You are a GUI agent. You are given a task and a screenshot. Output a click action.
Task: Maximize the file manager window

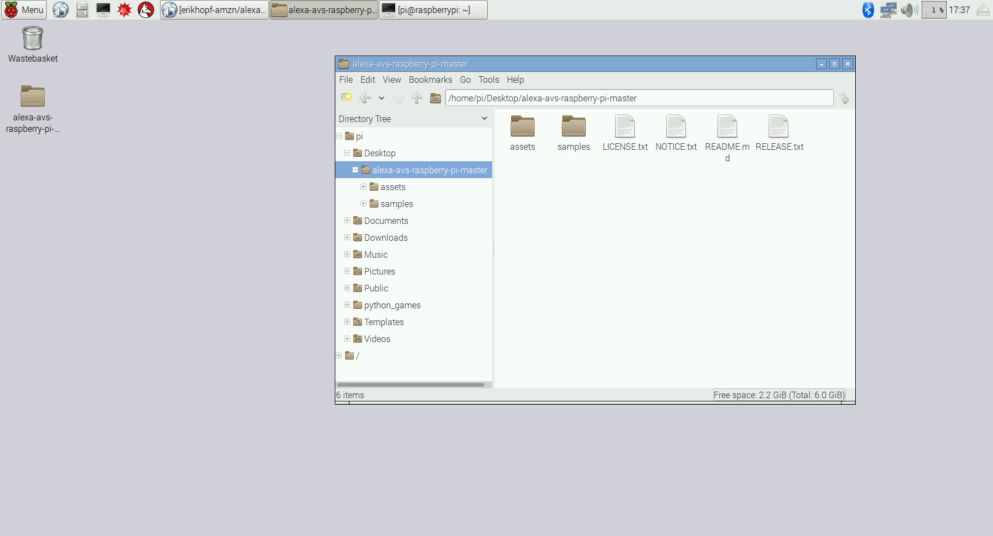coord(835,64)
